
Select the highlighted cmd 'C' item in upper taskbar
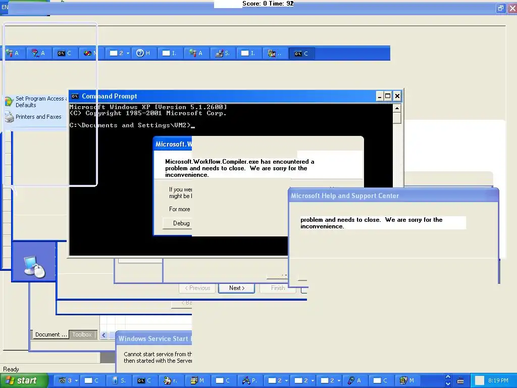[x=302, y=54]
